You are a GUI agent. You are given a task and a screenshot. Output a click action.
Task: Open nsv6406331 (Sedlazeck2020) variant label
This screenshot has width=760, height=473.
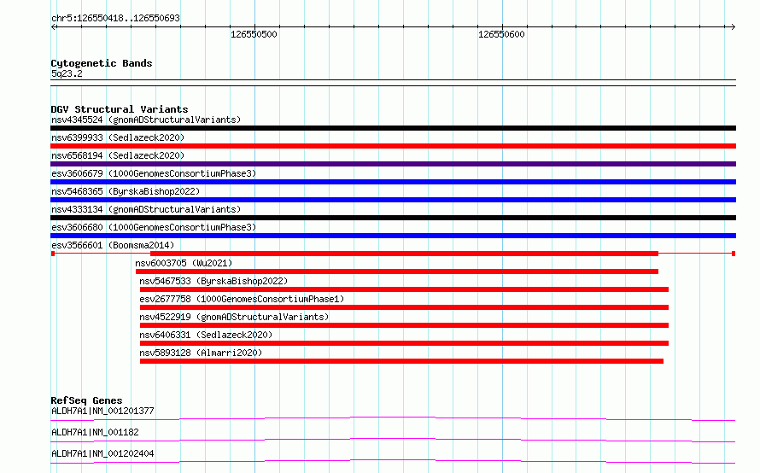206,335
